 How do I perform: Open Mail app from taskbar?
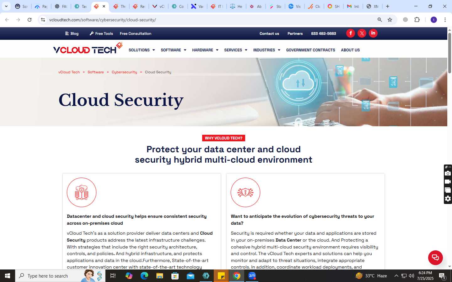tap(191, 276)
